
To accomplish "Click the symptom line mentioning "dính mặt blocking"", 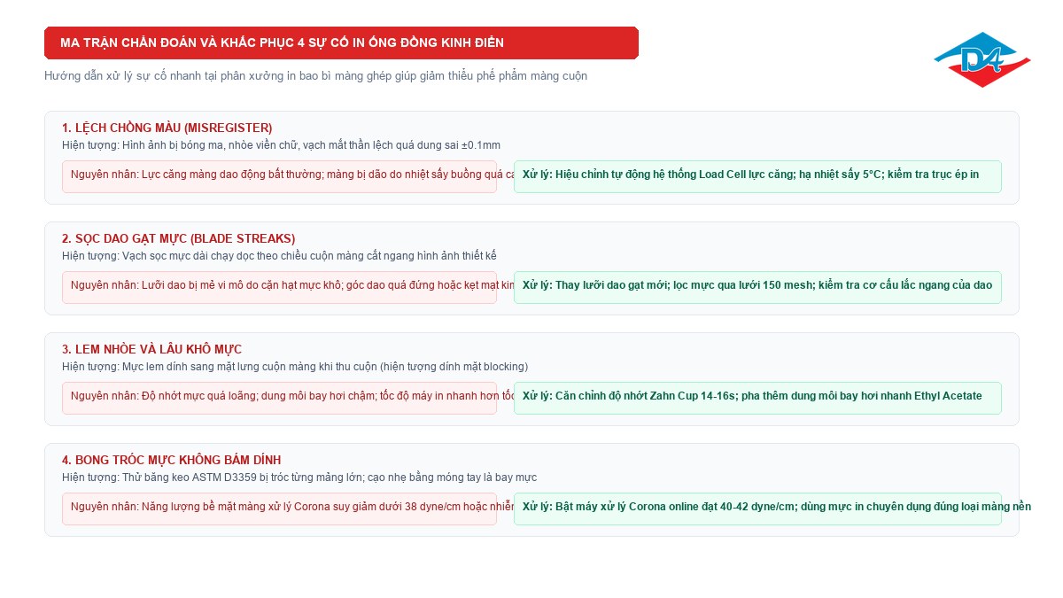I will tap(295, 366).
